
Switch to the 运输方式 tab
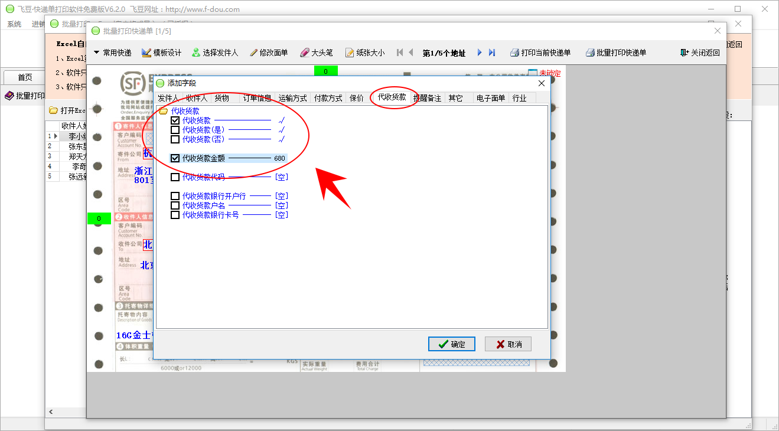pyautogui.click(x=293, y=98)
